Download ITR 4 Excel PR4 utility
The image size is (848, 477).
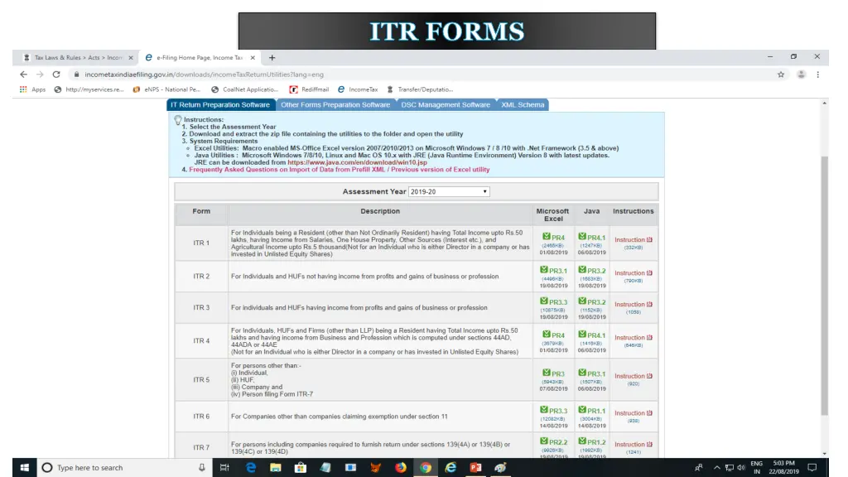pos(553,335)
